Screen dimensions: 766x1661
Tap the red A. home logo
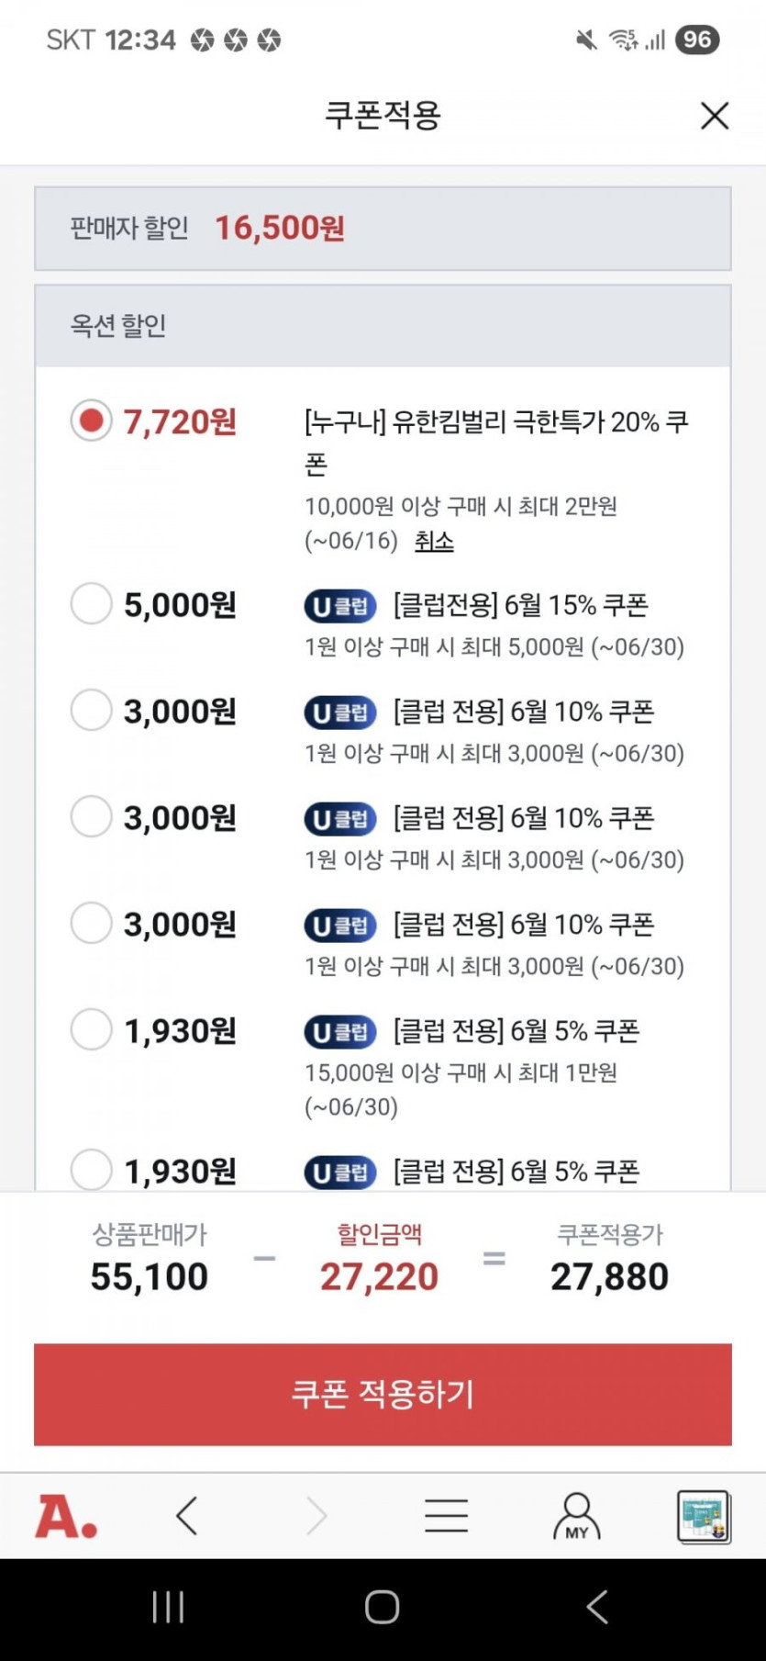click(65, 1516)
